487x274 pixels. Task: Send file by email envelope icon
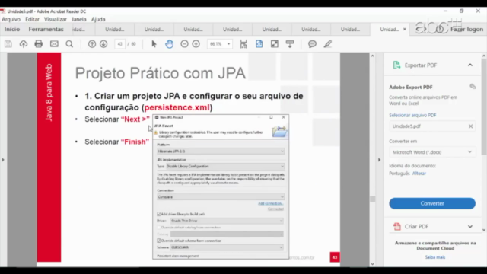point(54,44)
